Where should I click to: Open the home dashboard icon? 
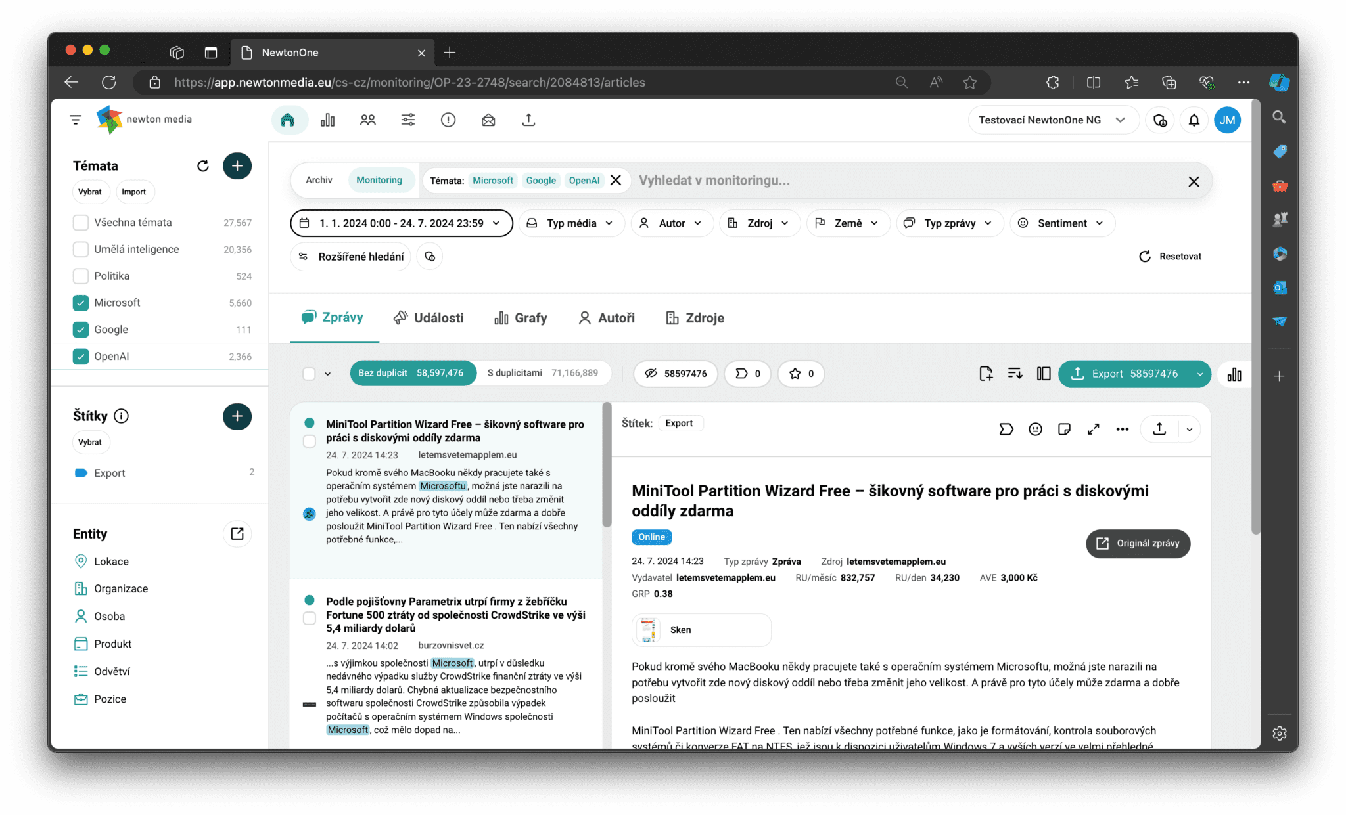tap(288, 120)
